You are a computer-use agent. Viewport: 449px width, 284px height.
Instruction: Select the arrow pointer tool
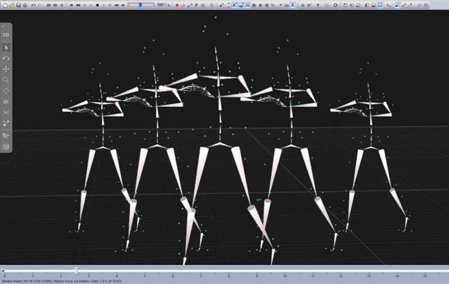pyautogui.click(x=6, y=47)
